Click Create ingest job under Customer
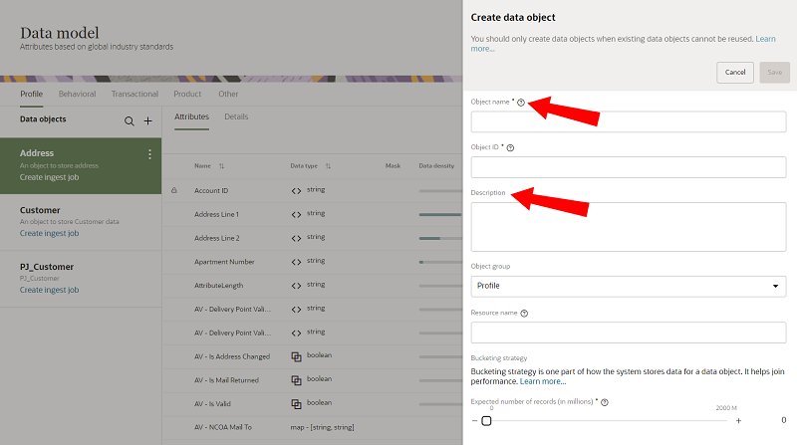The width and height of the screenshot is (797, 445). pyautogui.click(x=49, y=233)
